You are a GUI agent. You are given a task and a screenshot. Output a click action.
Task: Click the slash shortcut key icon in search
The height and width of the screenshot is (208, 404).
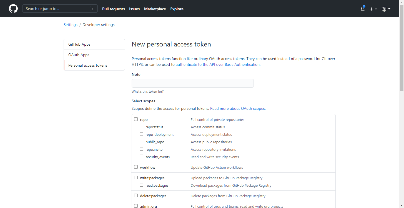[92, 9]
